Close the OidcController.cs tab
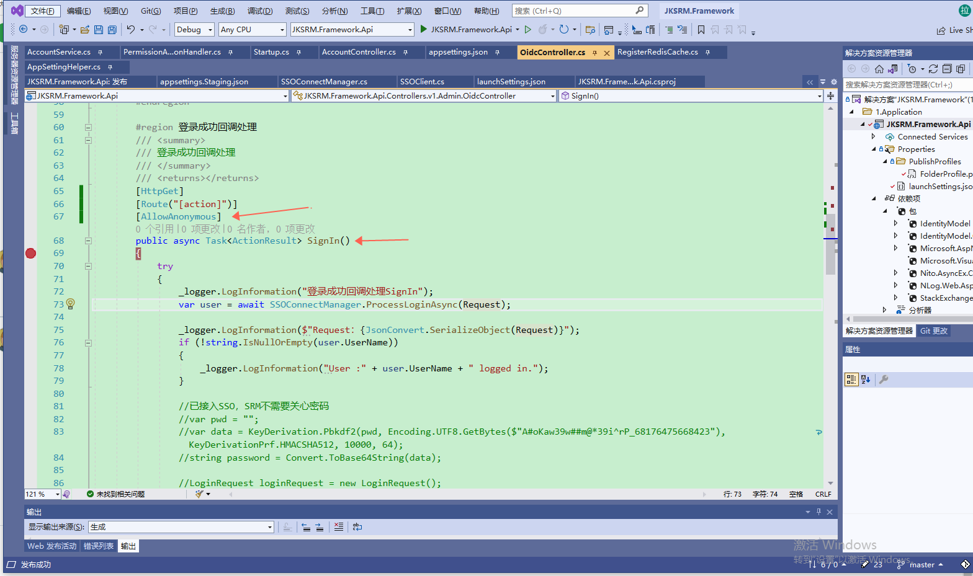The height and width of the screenshot is (576, 973). click(607, 53)
